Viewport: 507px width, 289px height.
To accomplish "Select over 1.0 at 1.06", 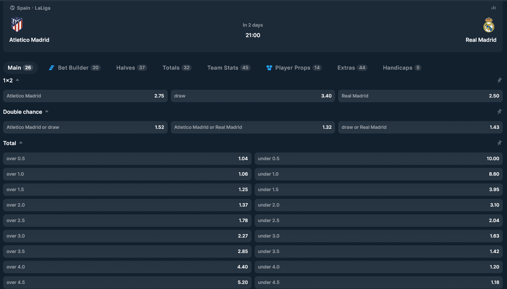I will 127,174.
